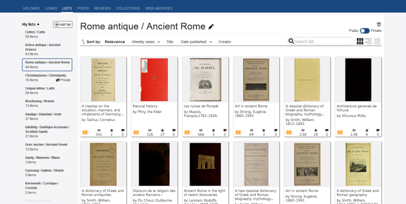The height and width of the screenshot is (204, 406).
Task: Click reviews comment icon on Natural history
Action: click(174, 131)
